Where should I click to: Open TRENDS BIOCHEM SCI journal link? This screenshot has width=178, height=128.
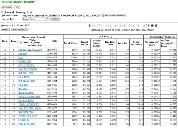29,104
